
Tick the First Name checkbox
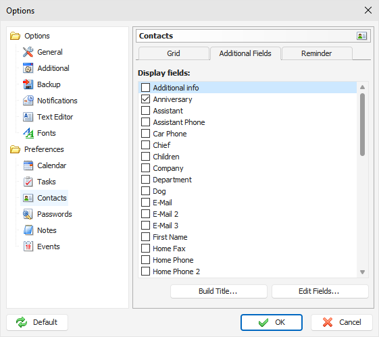coord(145,237)
